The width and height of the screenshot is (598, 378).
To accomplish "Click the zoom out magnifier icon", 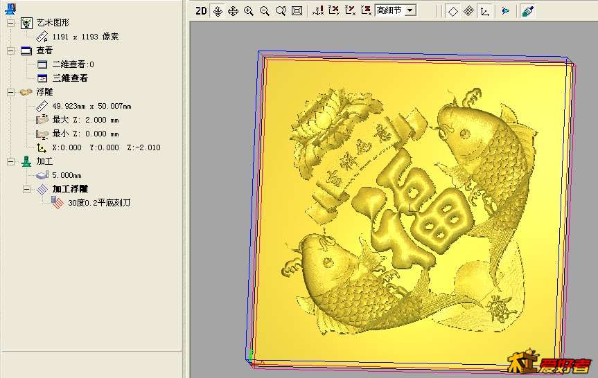I will (264, 11).
